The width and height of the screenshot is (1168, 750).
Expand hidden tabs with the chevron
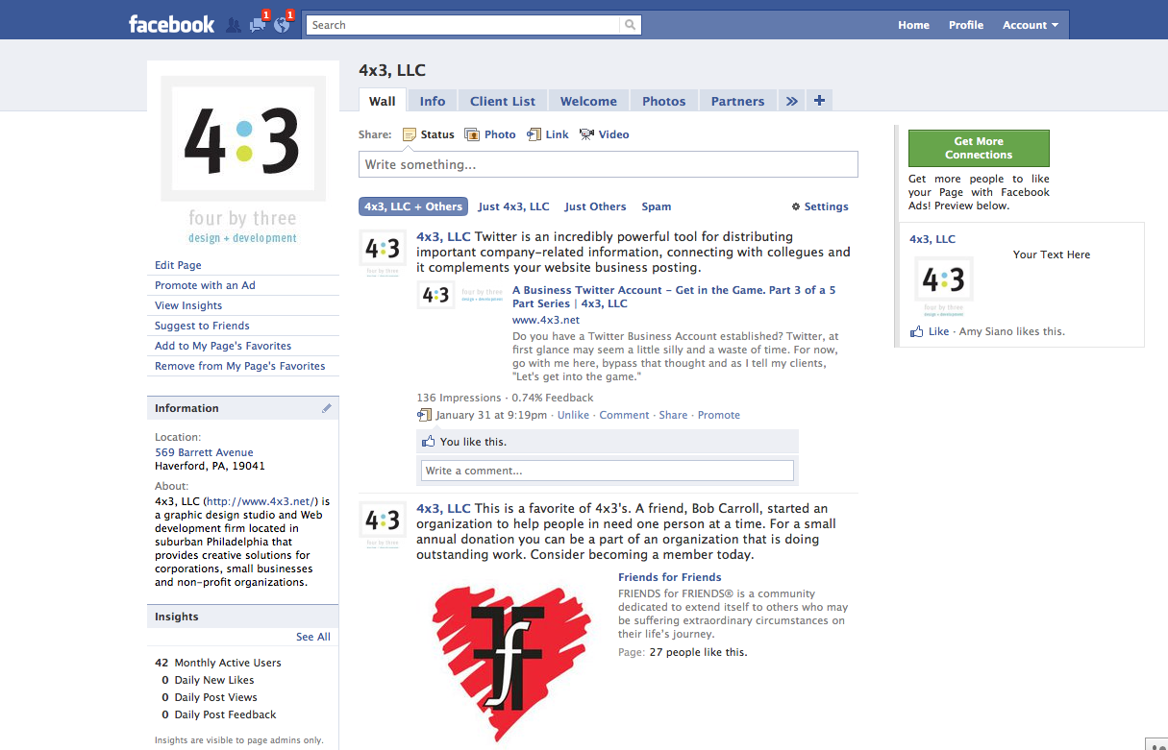[790, 100]
